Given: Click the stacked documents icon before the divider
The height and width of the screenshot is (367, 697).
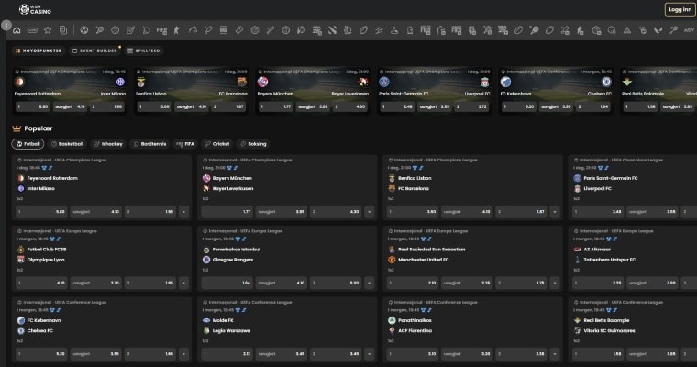Looking at the screenshot, I should (x=63, y=30).
